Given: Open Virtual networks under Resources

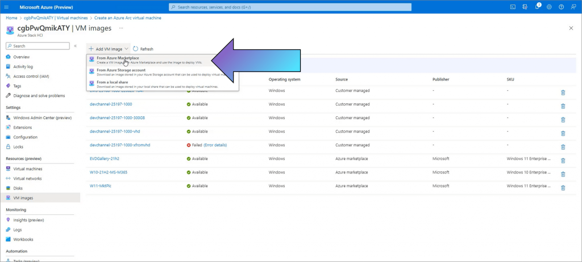Looking at the screenshot, I should (x=27, y=179).
